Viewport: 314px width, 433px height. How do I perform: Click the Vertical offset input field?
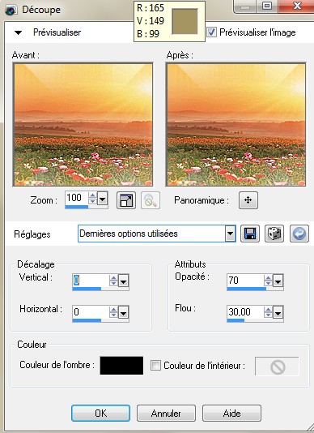[x=91, y=281]
